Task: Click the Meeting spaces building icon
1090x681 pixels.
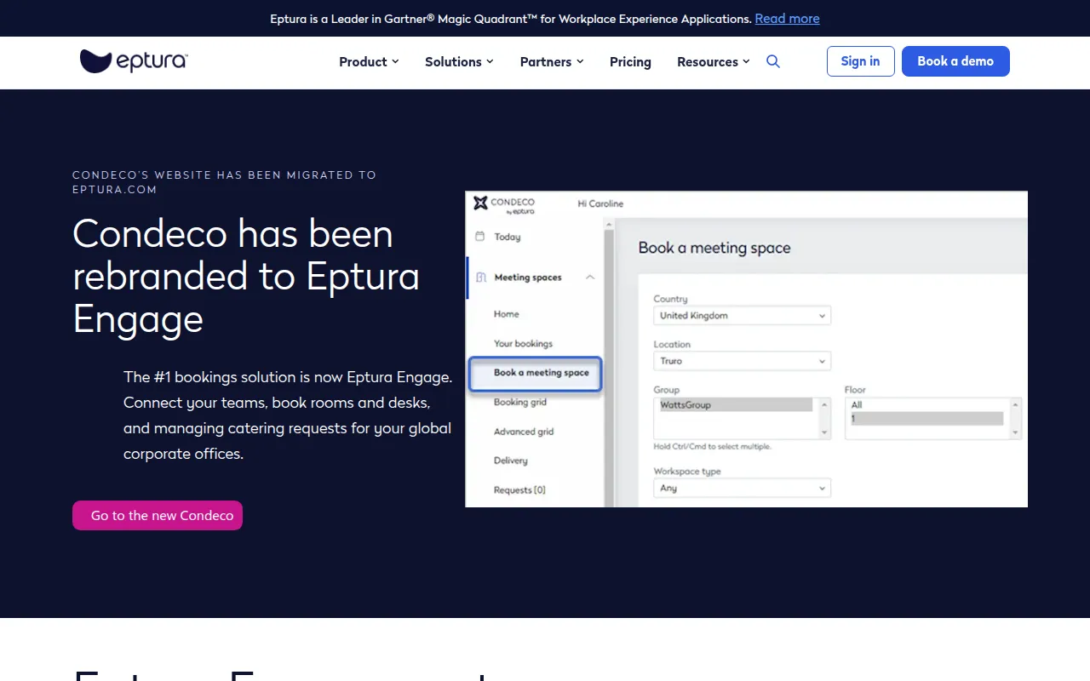Action: tap(481, 278)
